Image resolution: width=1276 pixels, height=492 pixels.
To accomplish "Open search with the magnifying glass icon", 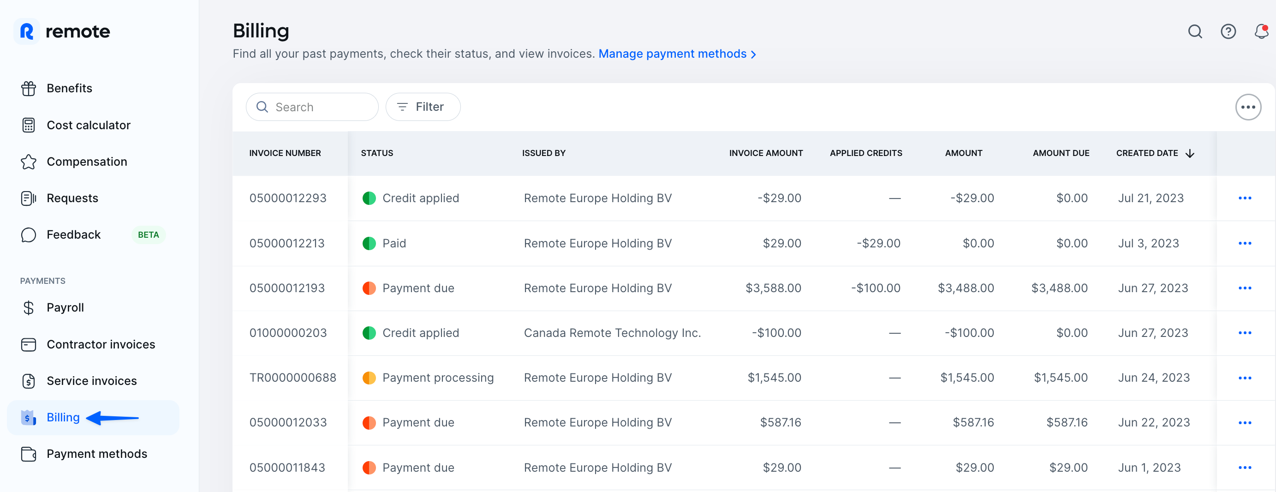I will 1195,31.
